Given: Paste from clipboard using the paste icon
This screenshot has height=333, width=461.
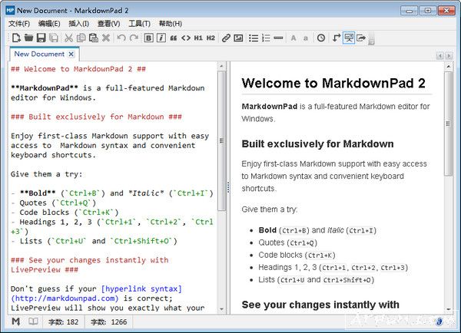Looking at the screenshot, I should [94, 38].
